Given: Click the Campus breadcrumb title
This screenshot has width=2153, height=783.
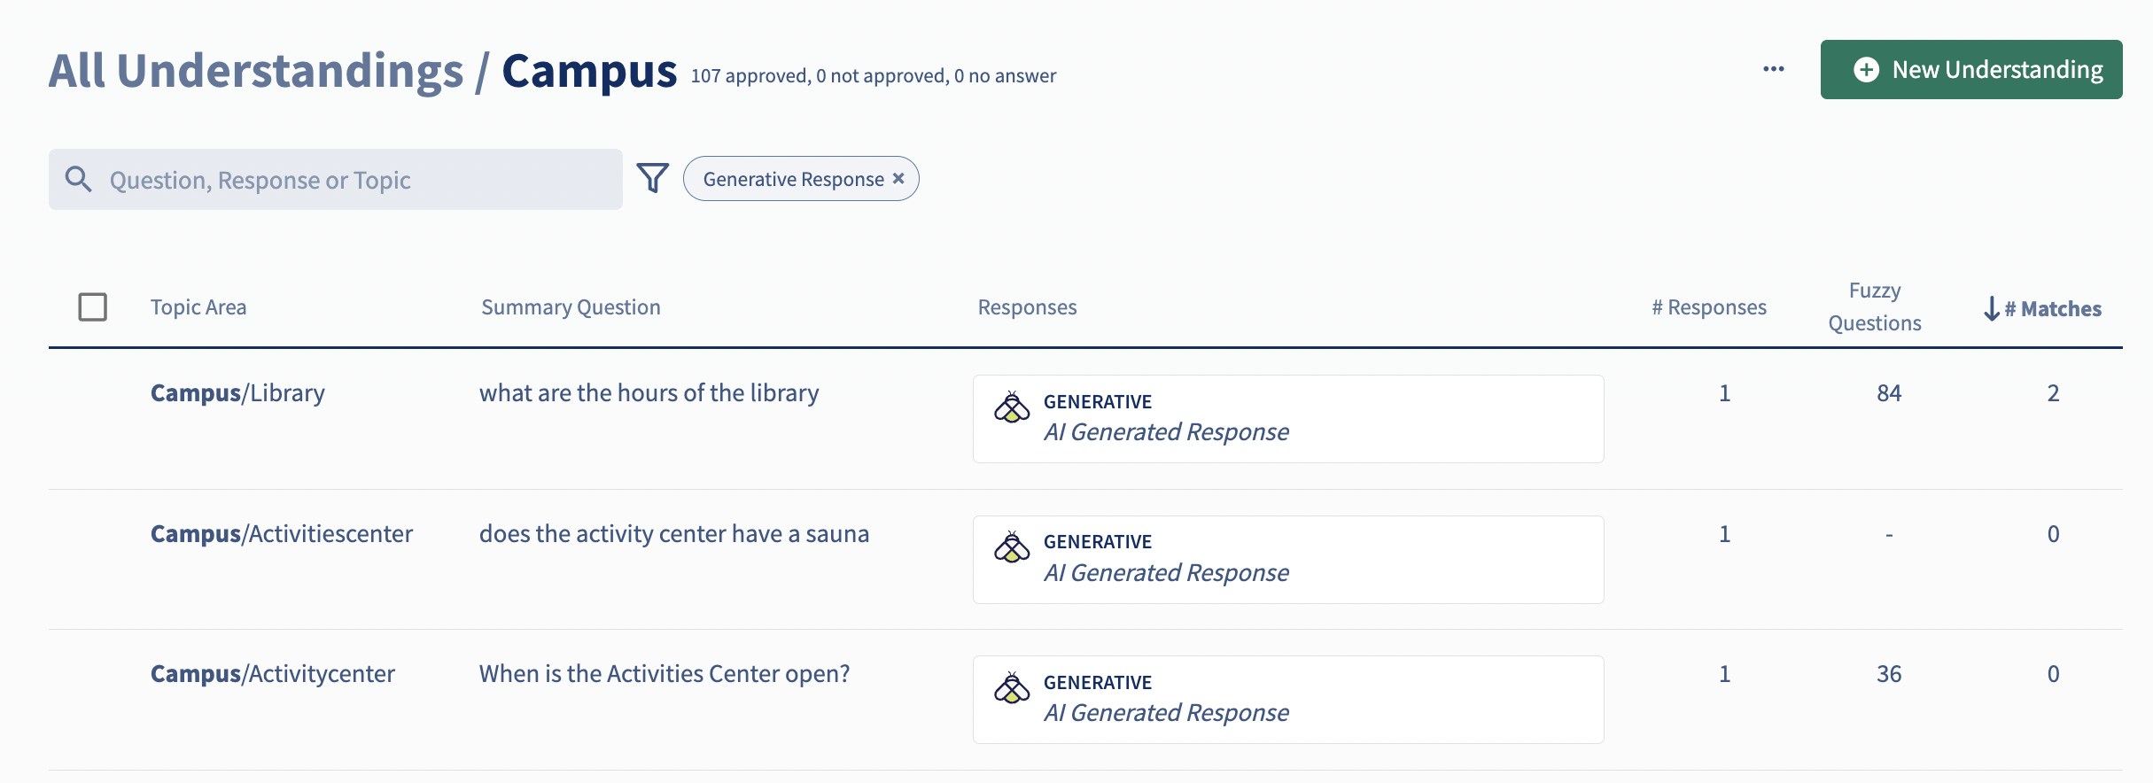Looking at the screenshot, I should 589,71.
